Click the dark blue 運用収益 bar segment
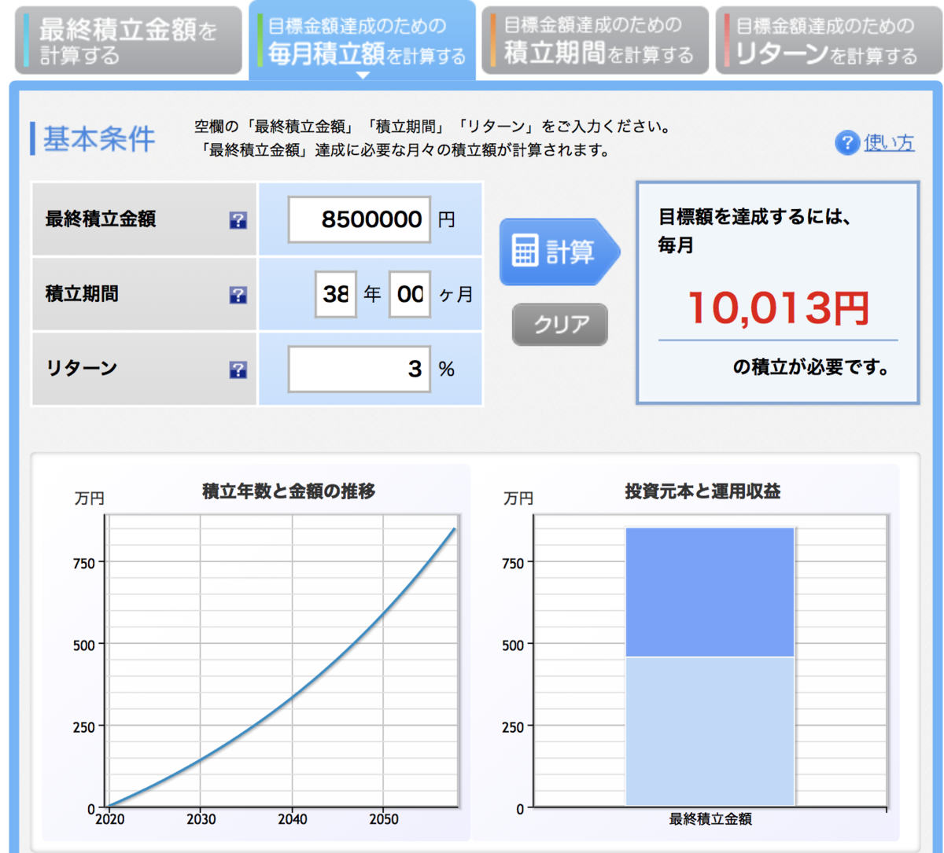The image size is (944, 853). point(710,592)
